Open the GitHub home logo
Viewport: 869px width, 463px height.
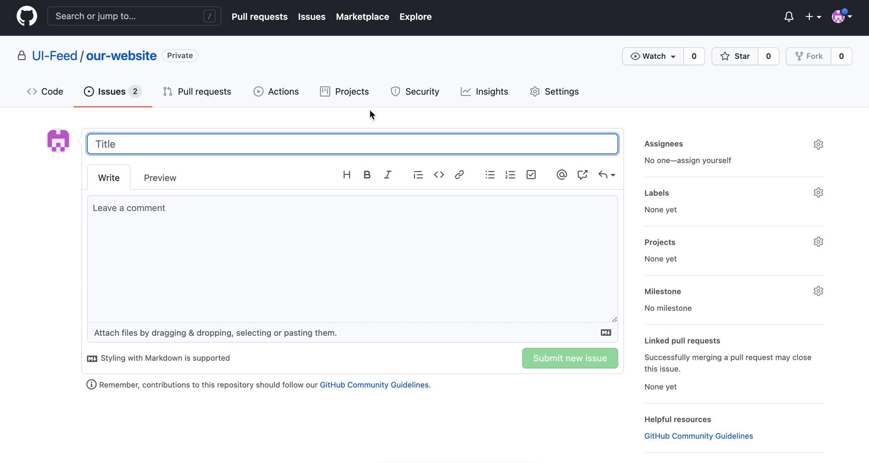coord(27,16)
